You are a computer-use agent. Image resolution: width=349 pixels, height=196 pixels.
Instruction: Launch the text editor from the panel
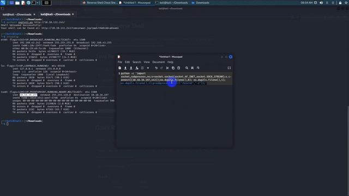[23, 3]
